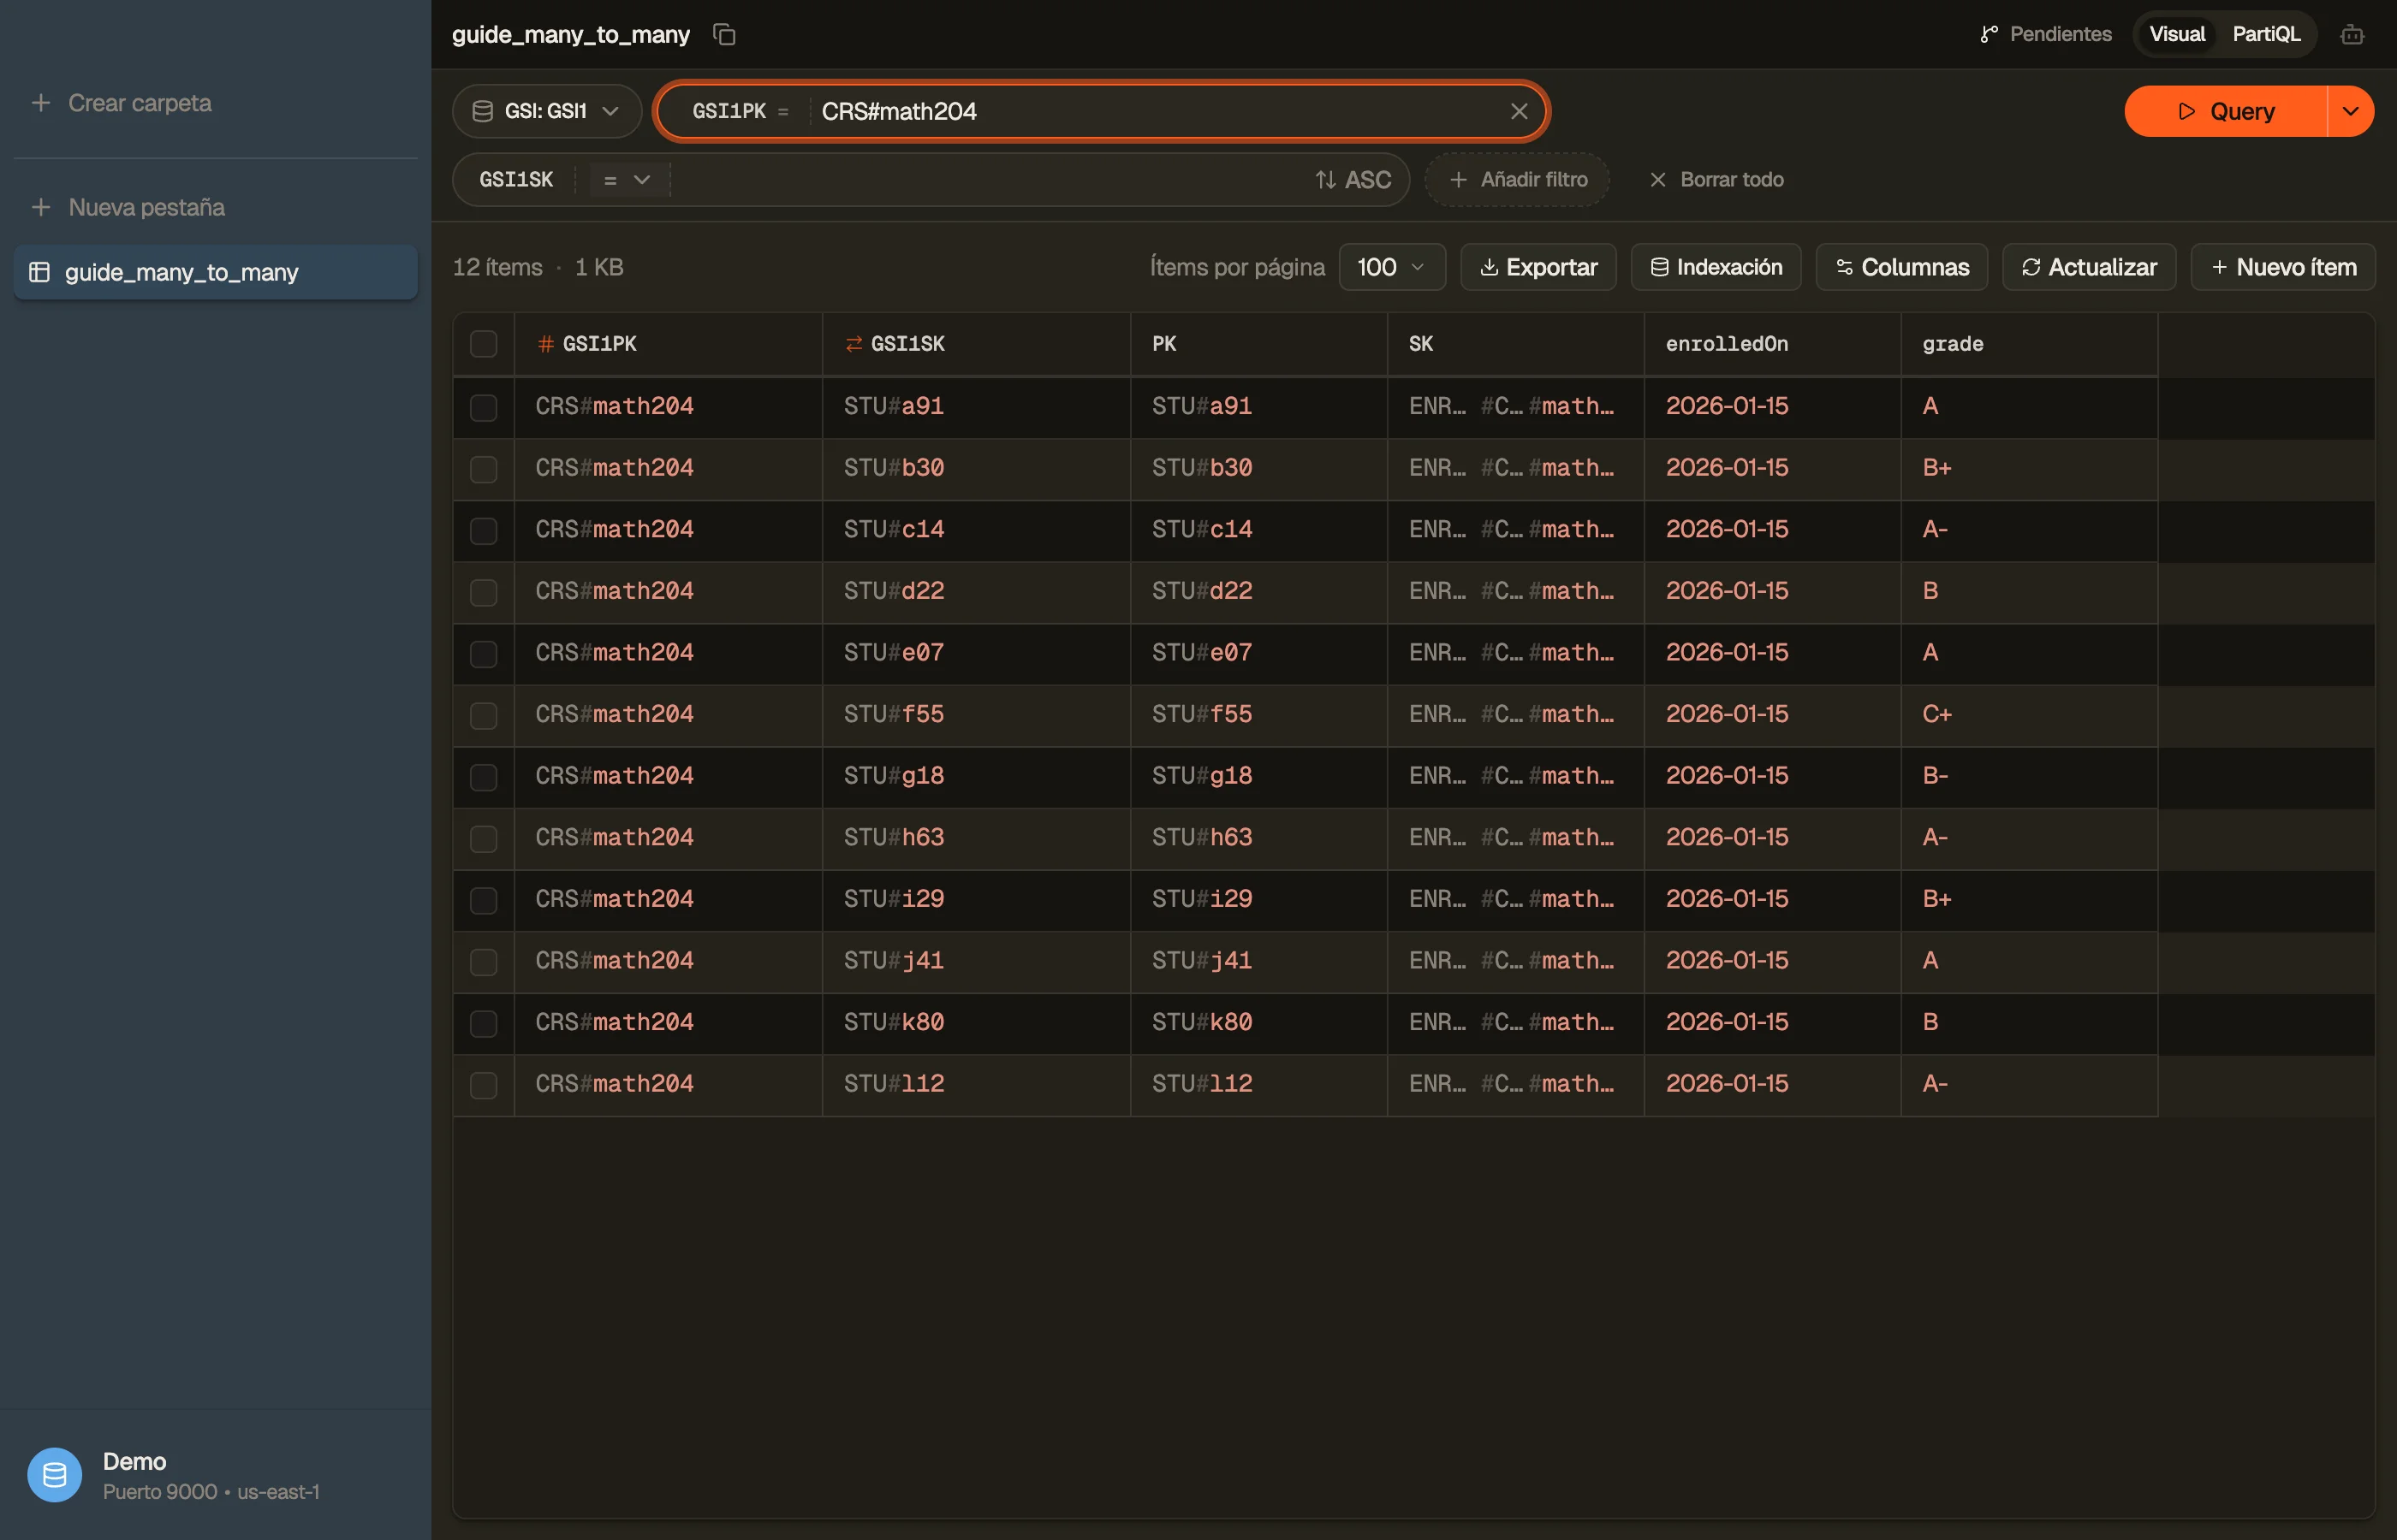The width and height of the screenshot is (2397, 1540).
Task: Click the Exportar download button
Action: coord(1538,267)
